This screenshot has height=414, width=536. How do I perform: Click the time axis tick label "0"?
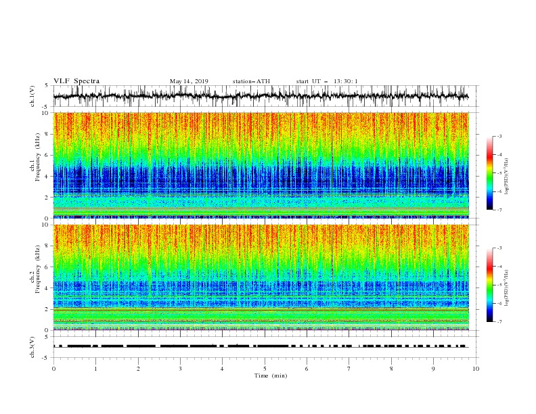[53, 369]
